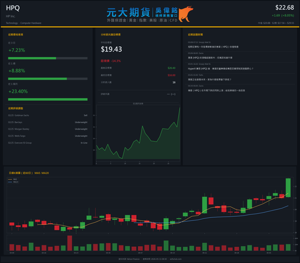Click the HP Inc. company name
300x263 pixels.
click(10, 16)
